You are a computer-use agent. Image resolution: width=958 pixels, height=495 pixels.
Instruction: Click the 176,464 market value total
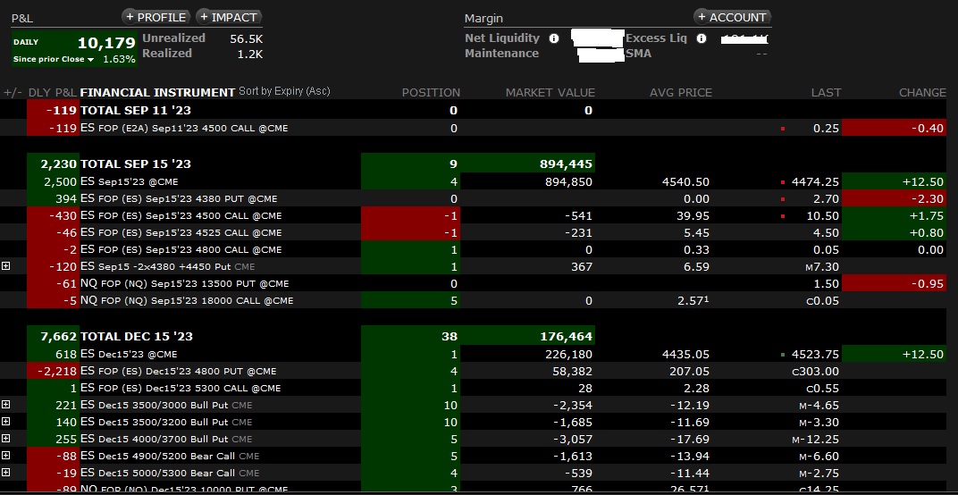[x=567, y=336]
